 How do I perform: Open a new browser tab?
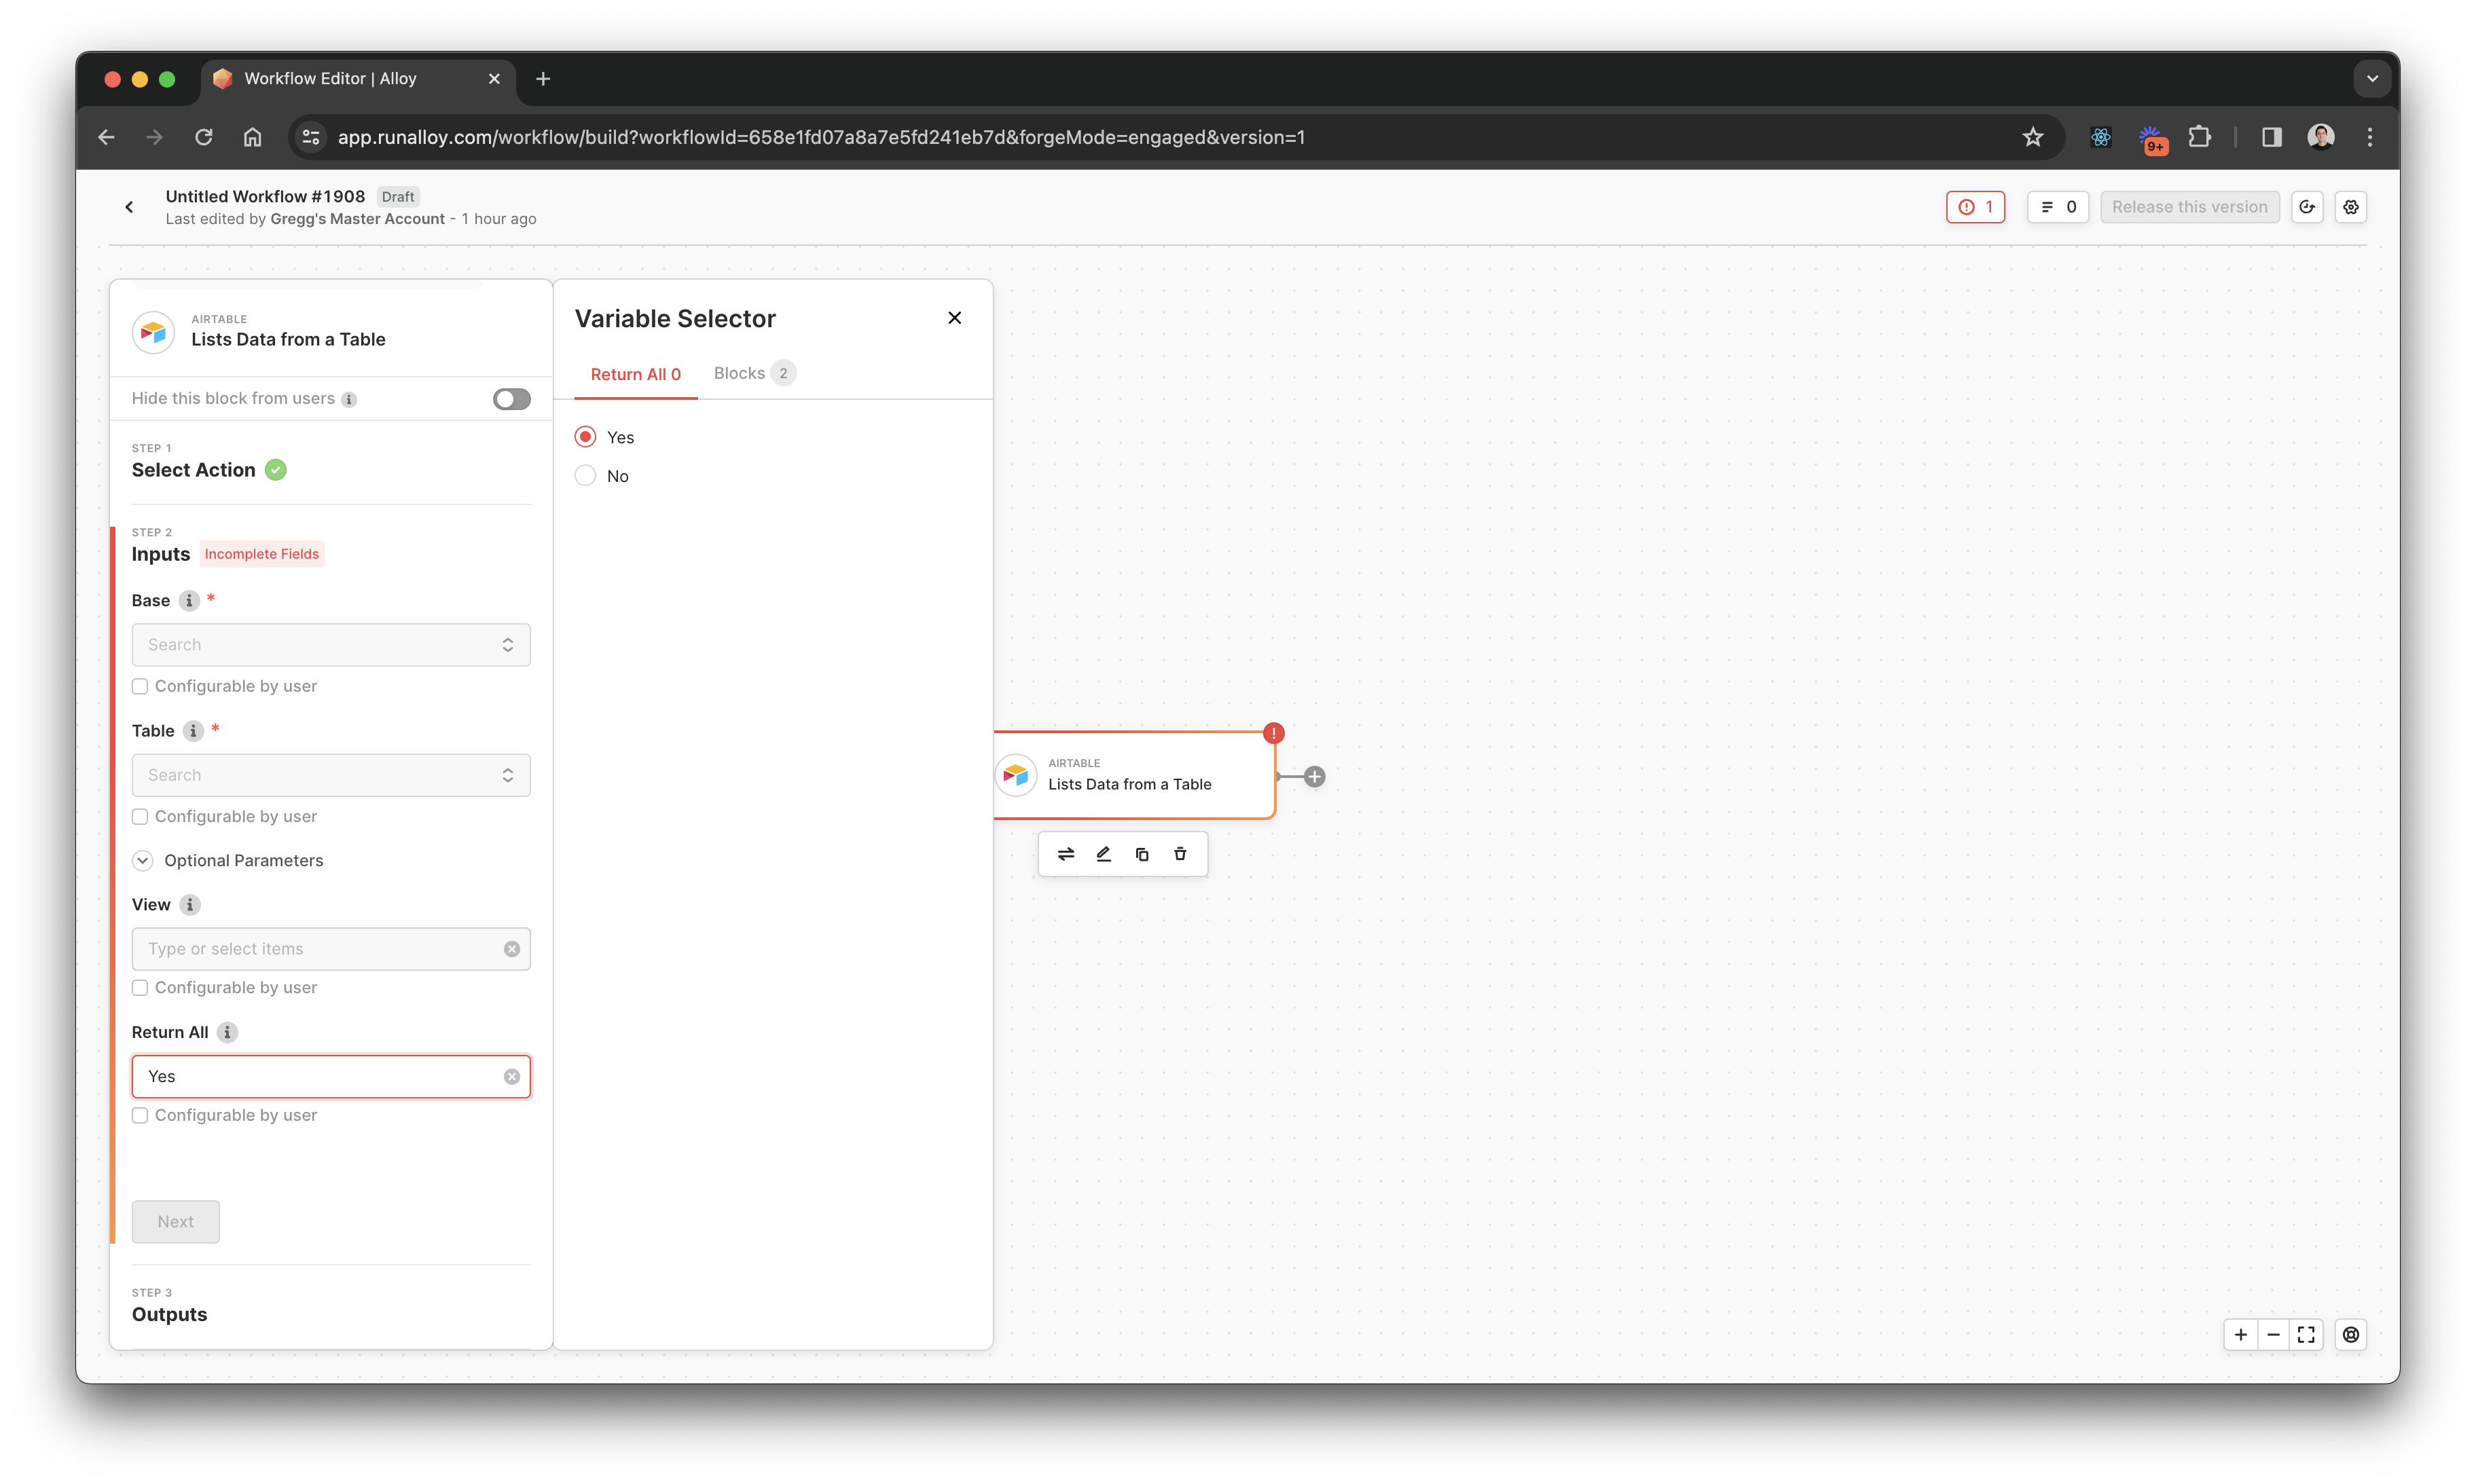coord(543,79)
